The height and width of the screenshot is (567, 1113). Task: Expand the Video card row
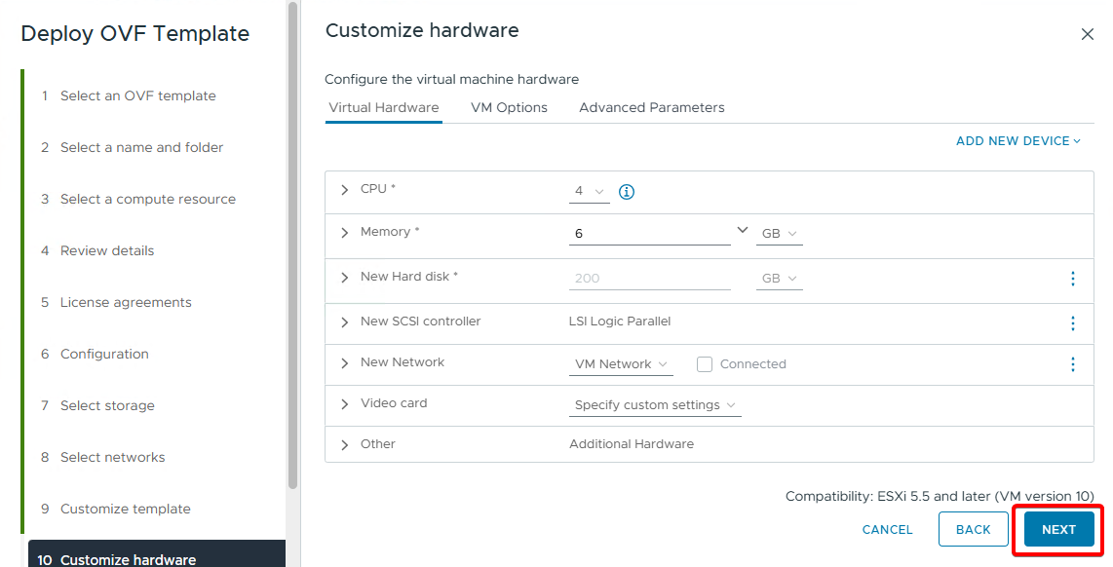(344, 404)
